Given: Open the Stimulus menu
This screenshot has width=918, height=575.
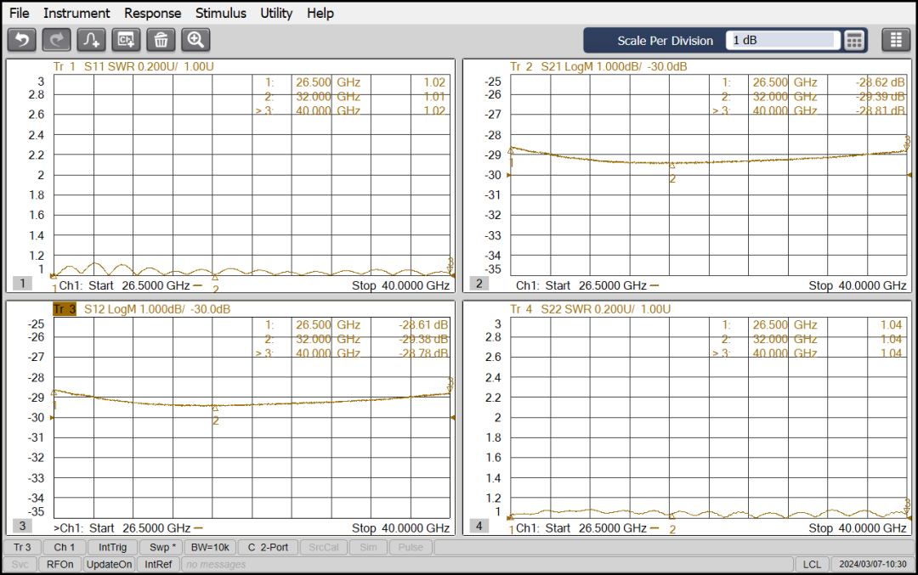Looking at the screenshot, I should click(221, 13).
